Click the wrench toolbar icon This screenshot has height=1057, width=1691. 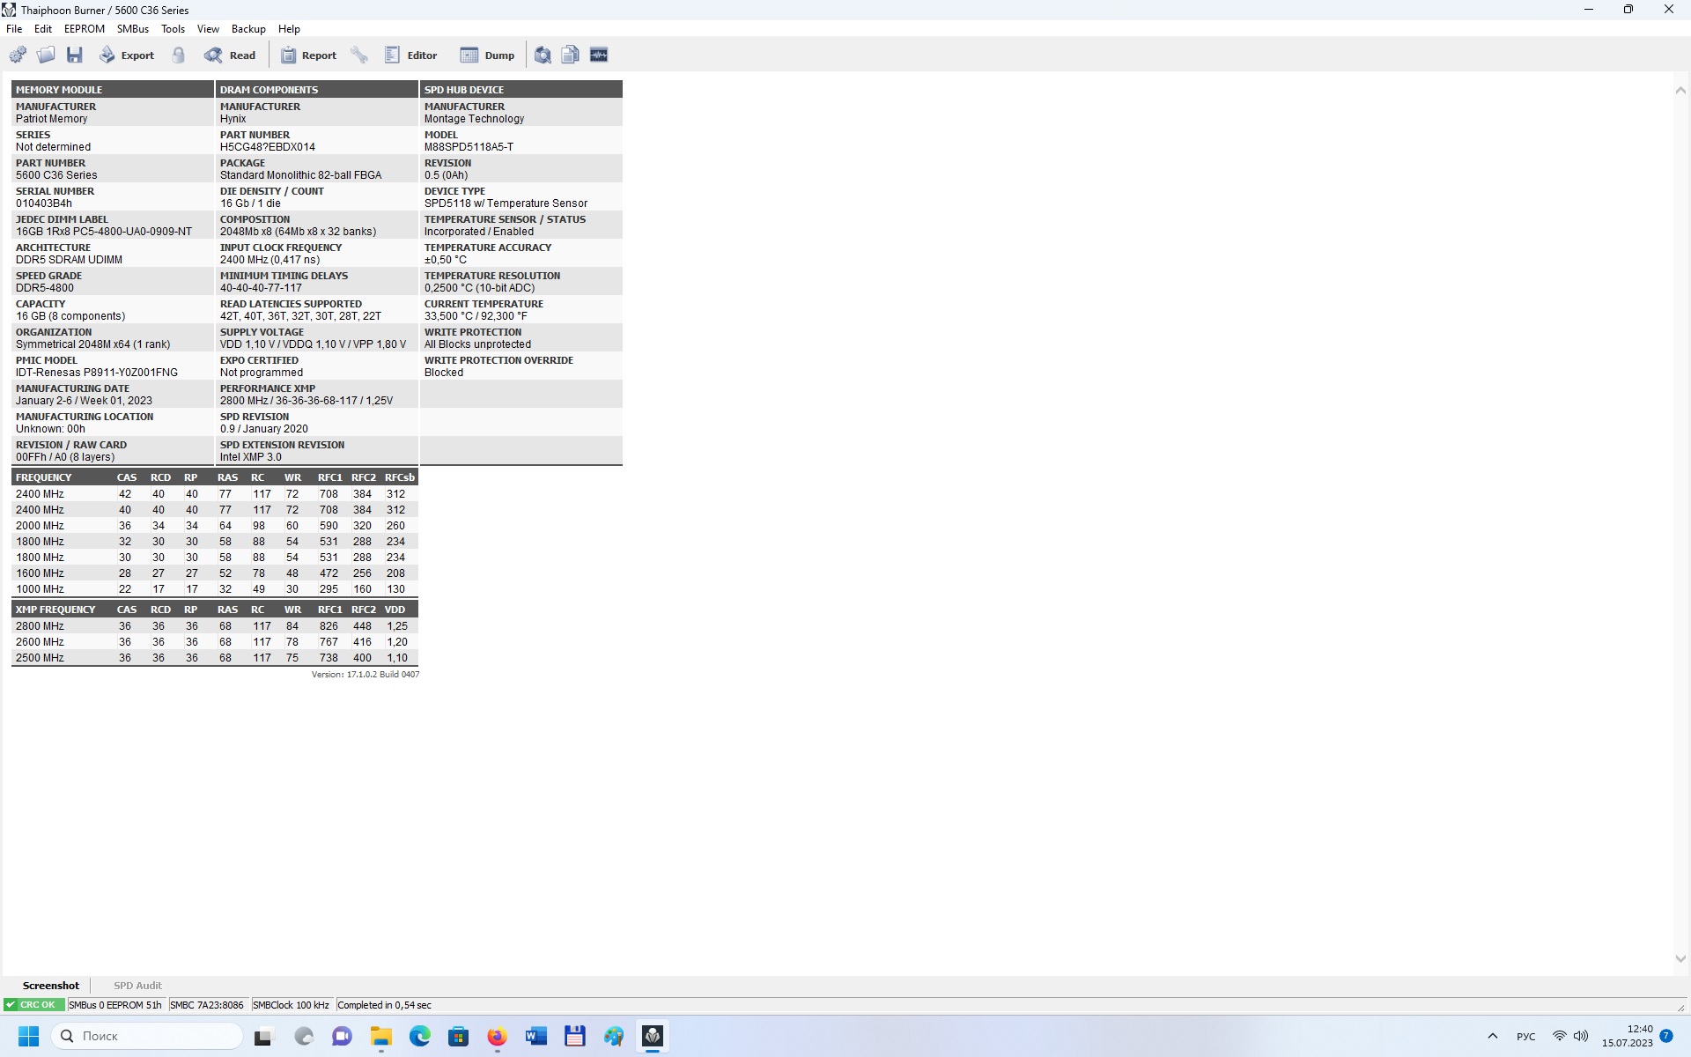tap(359, 55)
